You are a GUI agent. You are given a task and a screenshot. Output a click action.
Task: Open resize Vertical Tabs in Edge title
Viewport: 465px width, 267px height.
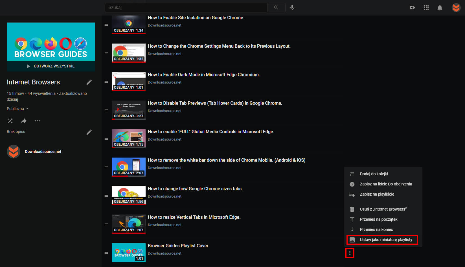(x=194, y=217)
